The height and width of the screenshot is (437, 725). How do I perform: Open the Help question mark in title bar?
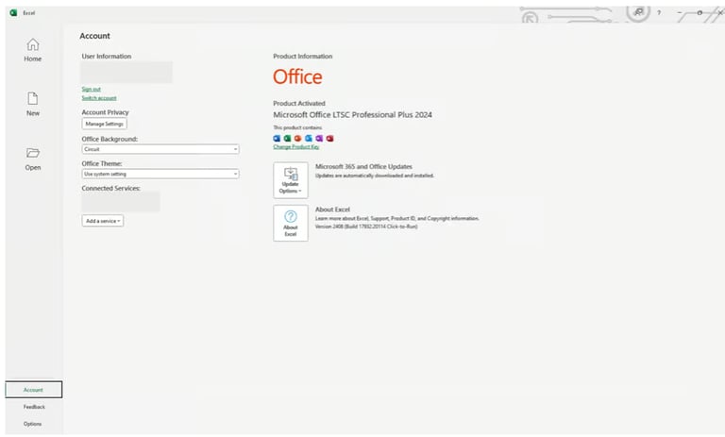coord(659,12)
